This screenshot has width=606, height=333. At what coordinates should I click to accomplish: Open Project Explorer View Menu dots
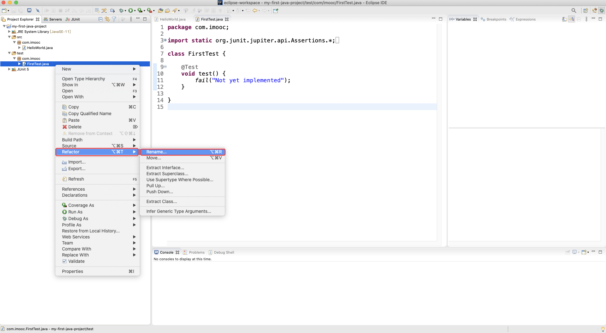click(131, 19)
